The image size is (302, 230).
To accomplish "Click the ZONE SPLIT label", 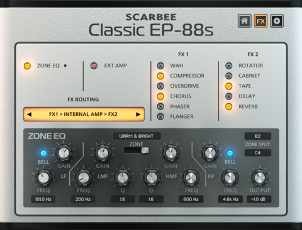I will pos(257,144).
